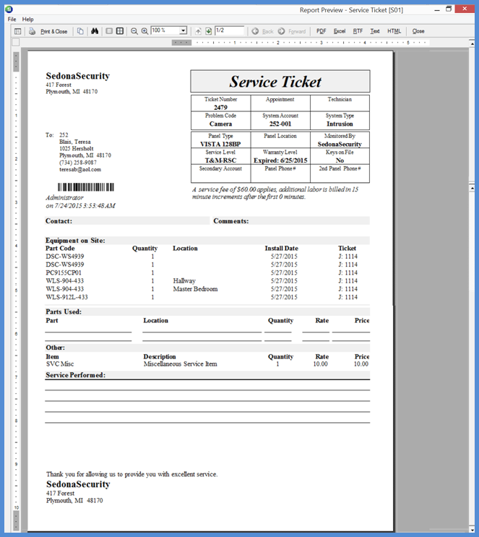Click system account 252-001
The width and height of the screenshot is (479, 537).
pyautogui.click(x=280, y=124)
